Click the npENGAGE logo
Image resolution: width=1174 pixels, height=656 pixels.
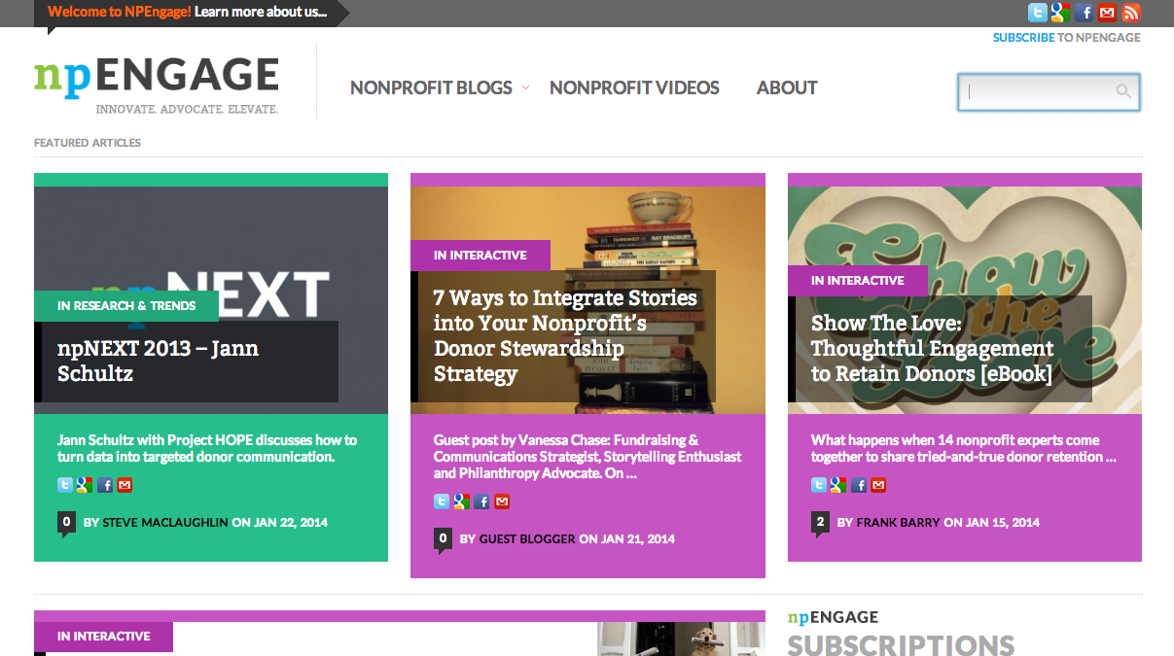point(157,85)
